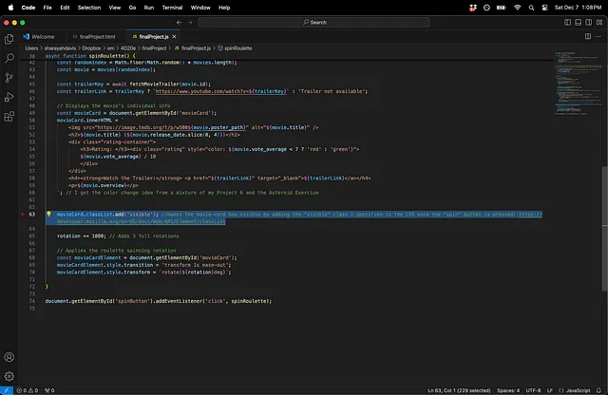Open the Accounts menu icon

9,357
